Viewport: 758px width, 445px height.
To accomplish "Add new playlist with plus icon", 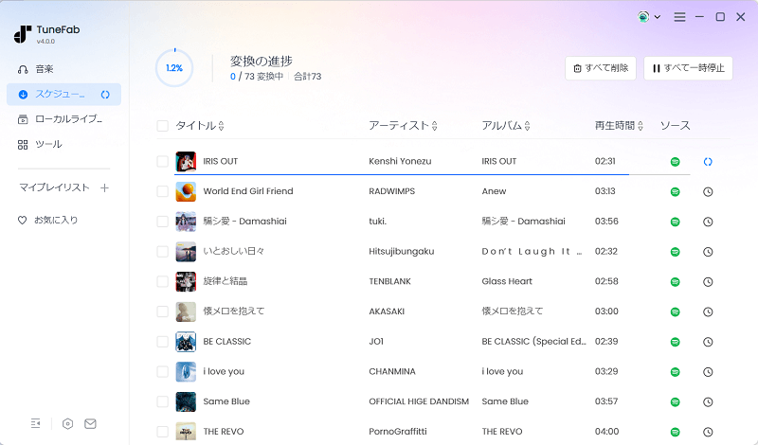I will [x=104, y=187].
